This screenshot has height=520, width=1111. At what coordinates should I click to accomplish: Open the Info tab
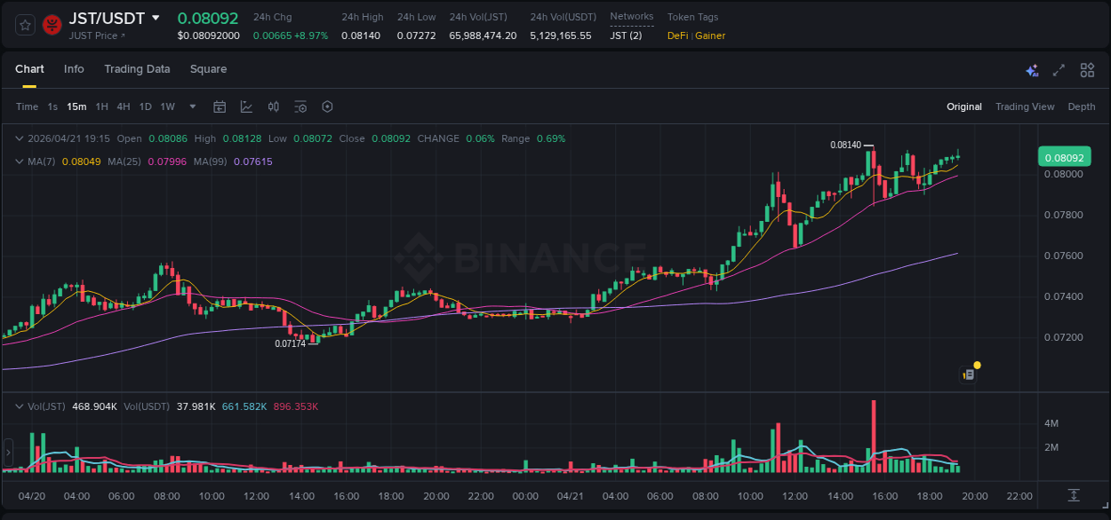(74, 68)
